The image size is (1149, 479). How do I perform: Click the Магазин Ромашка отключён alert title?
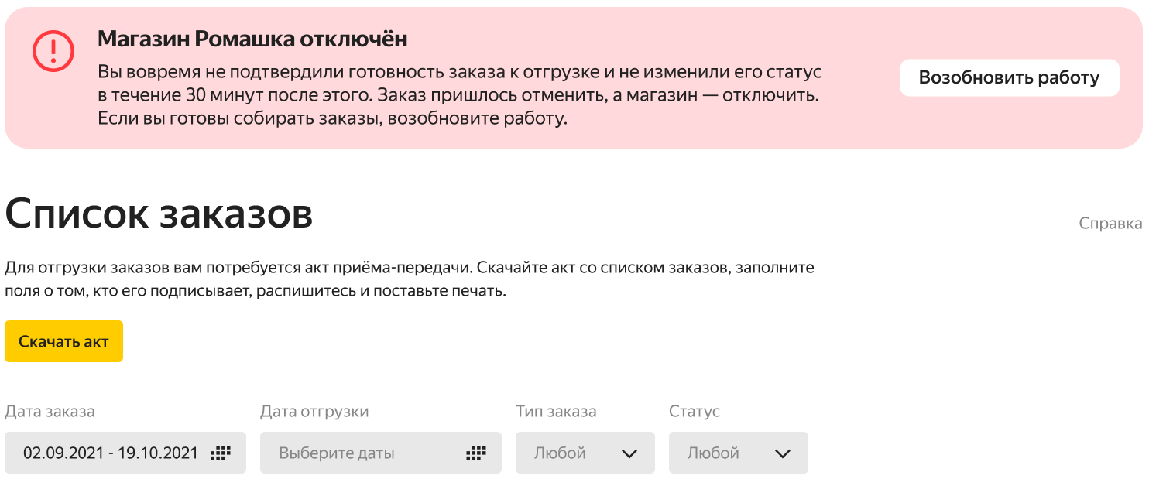click(x=252, y=39)
